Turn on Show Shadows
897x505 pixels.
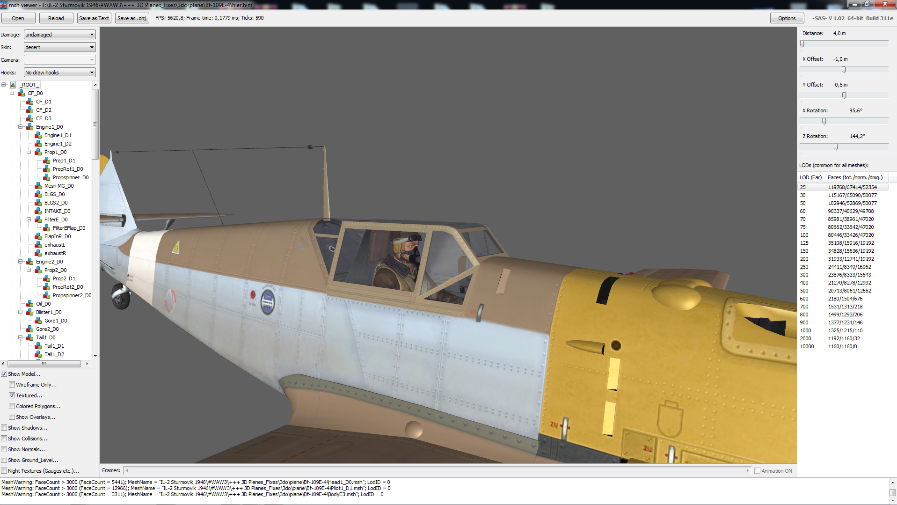[x=4, y=428]
